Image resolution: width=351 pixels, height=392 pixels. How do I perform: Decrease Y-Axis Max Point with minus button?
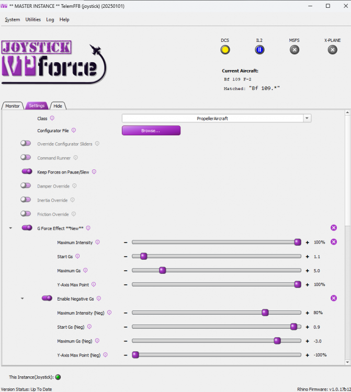pos(126,285)
